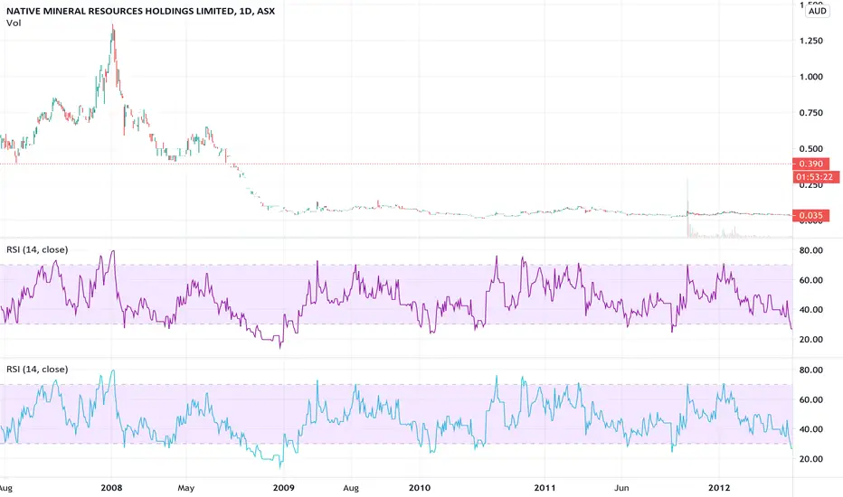
Task: Click the 0.035 last price label
Action: (x=810, y=215)
